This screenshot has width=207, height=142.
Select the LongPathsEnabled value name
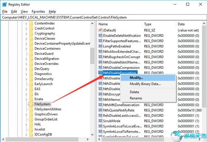(x=117, y=46)
